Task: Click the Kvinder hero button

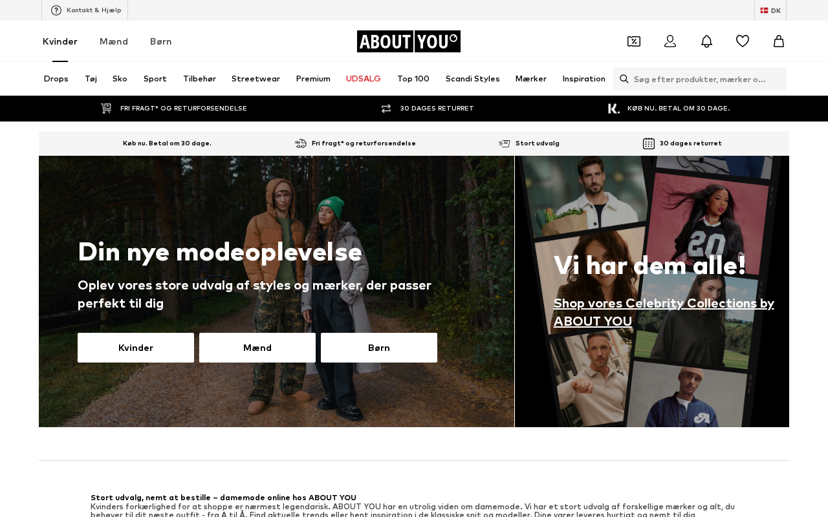Action: [x=136, y=348]
